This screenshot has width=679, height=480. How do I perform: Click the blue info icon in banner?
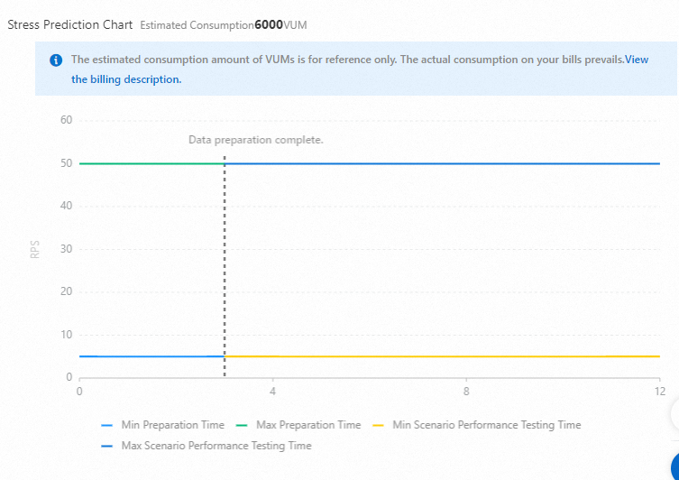pyautogui.click(x=56, y=60)
